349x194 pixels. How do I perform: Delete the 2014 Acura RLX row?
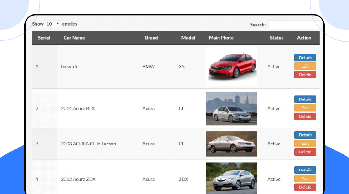tap(305, 116)
